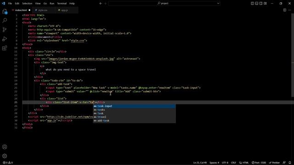Click the 'task-input' class value on line 21

[x=191, y=88]
